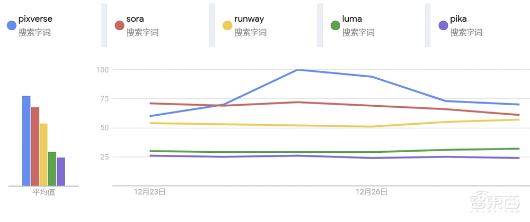Select the yellow runway average bar
Viewport: 530px width, 222px height.
tap(43, 155)
